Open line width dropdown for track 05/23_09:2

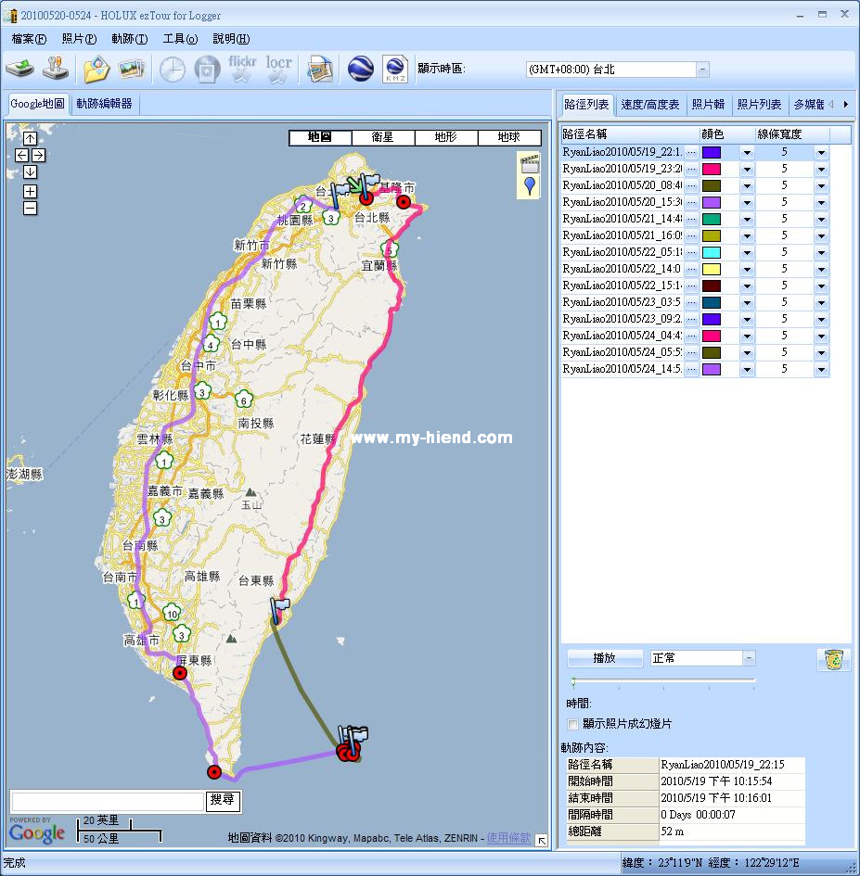pyautogui.click(x=821, y=320)
